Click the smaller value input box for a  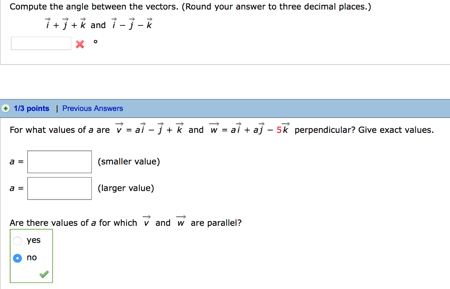point(59,161)
